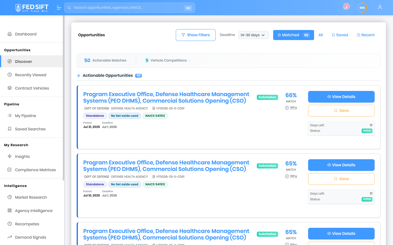Click the Recently Viewed clock icon
The image size is (393, 245).
(10, 75)
